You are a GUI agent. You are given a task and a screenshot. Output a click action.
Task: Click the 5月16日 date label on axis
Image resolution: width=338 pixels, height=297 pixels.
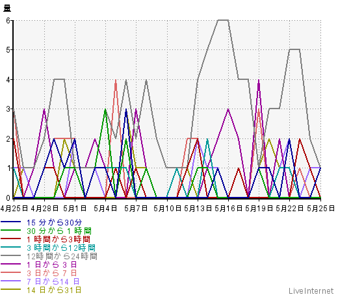tap(228, 209)
